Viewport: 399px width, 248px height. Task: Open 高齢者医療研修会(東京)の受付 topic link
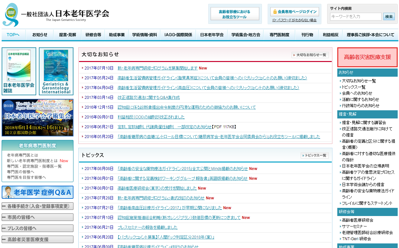pos(157,188)
